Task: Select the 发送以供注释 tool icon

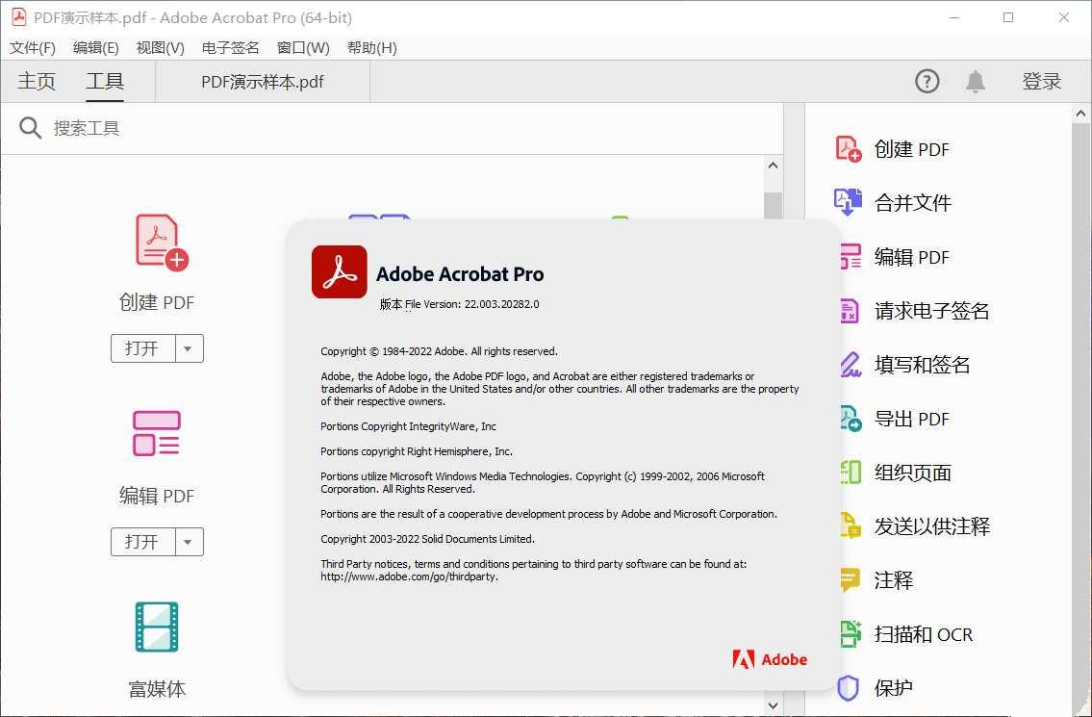Action: click(x=847, y=526)
